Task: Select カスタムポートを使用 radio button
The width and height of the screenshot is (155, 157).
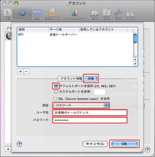Action: coord(56,92)
